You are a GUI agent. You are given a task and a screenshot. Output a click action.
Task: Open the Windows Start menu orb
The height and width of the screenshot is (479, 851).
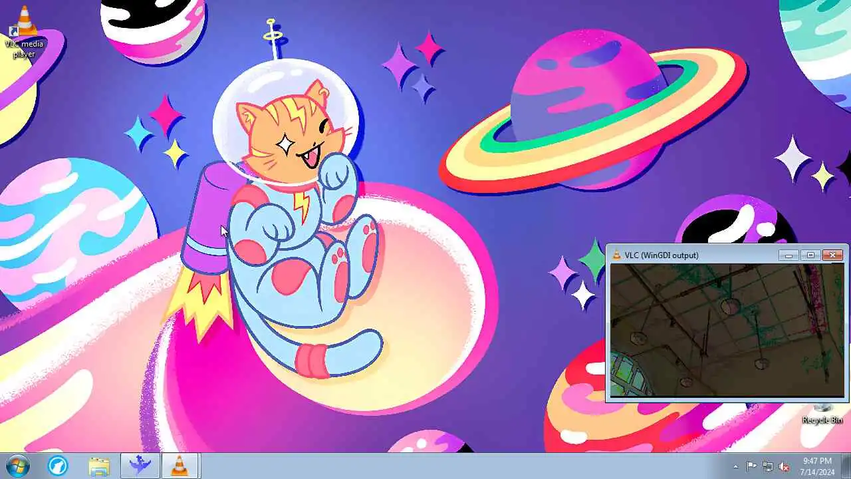point(17,466)
